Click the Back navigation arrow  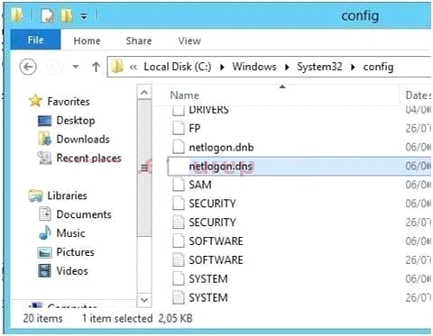coord(28,67)
